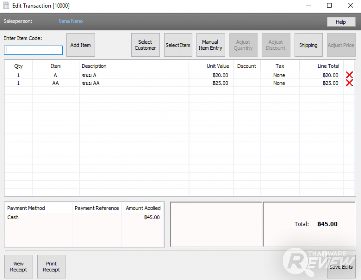Click Adjust Quantity button
The height and width of the screenshot is (280, 361).
243,45
